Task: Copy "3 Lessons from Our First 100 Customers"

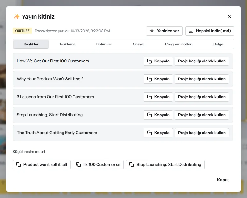Action: pyautogui.click(x=158, y=97)
